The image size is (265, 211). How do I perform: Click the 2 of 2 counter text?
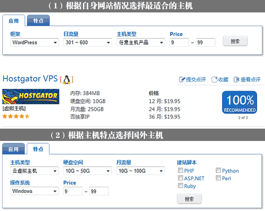(x=243, y=118)
